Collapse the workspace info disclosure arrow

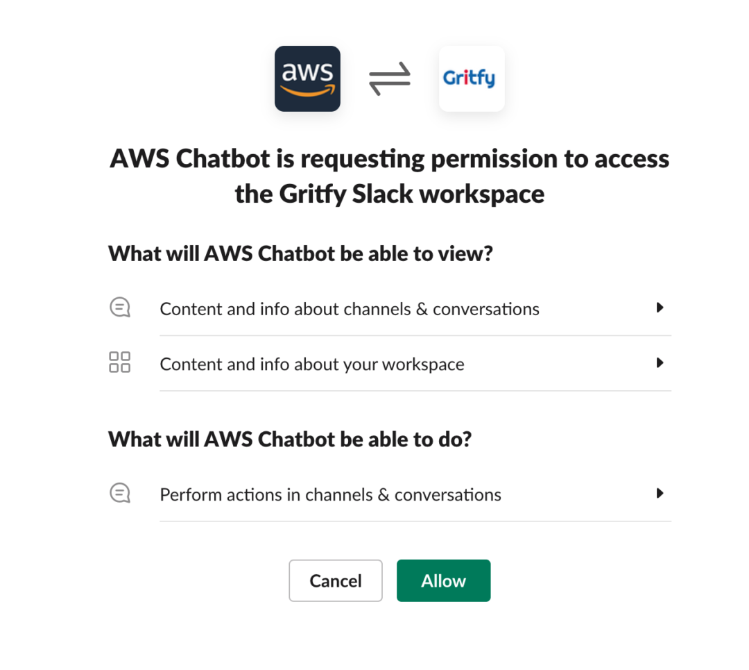660,362
